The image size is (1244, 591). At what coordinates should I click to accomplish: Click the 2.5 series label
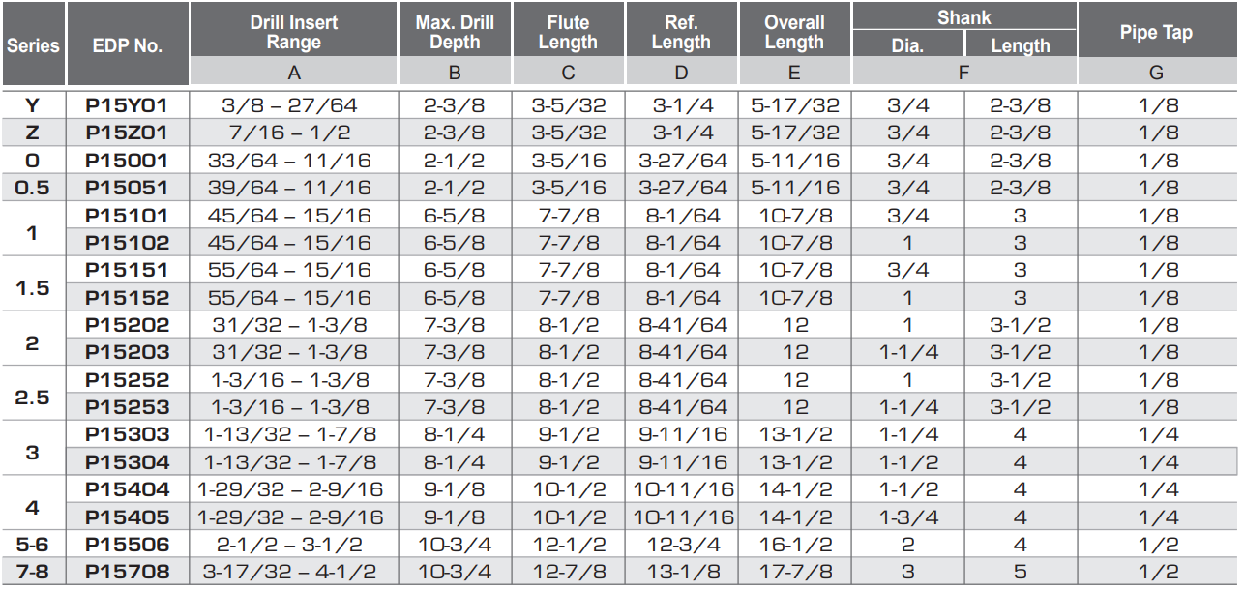tap(33, 394)
